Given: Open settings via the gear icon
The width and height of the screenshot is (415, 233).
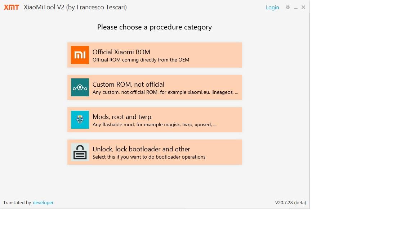Looking at the screenshot, I should 287,7.
